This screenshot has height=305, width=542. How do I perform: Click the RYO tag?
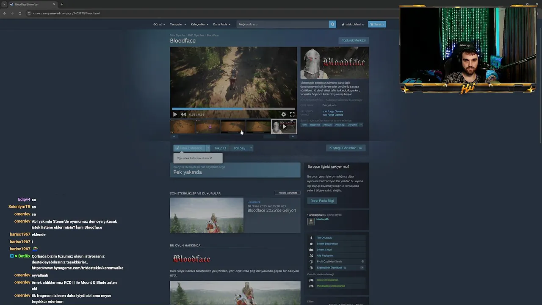point(304,125)
